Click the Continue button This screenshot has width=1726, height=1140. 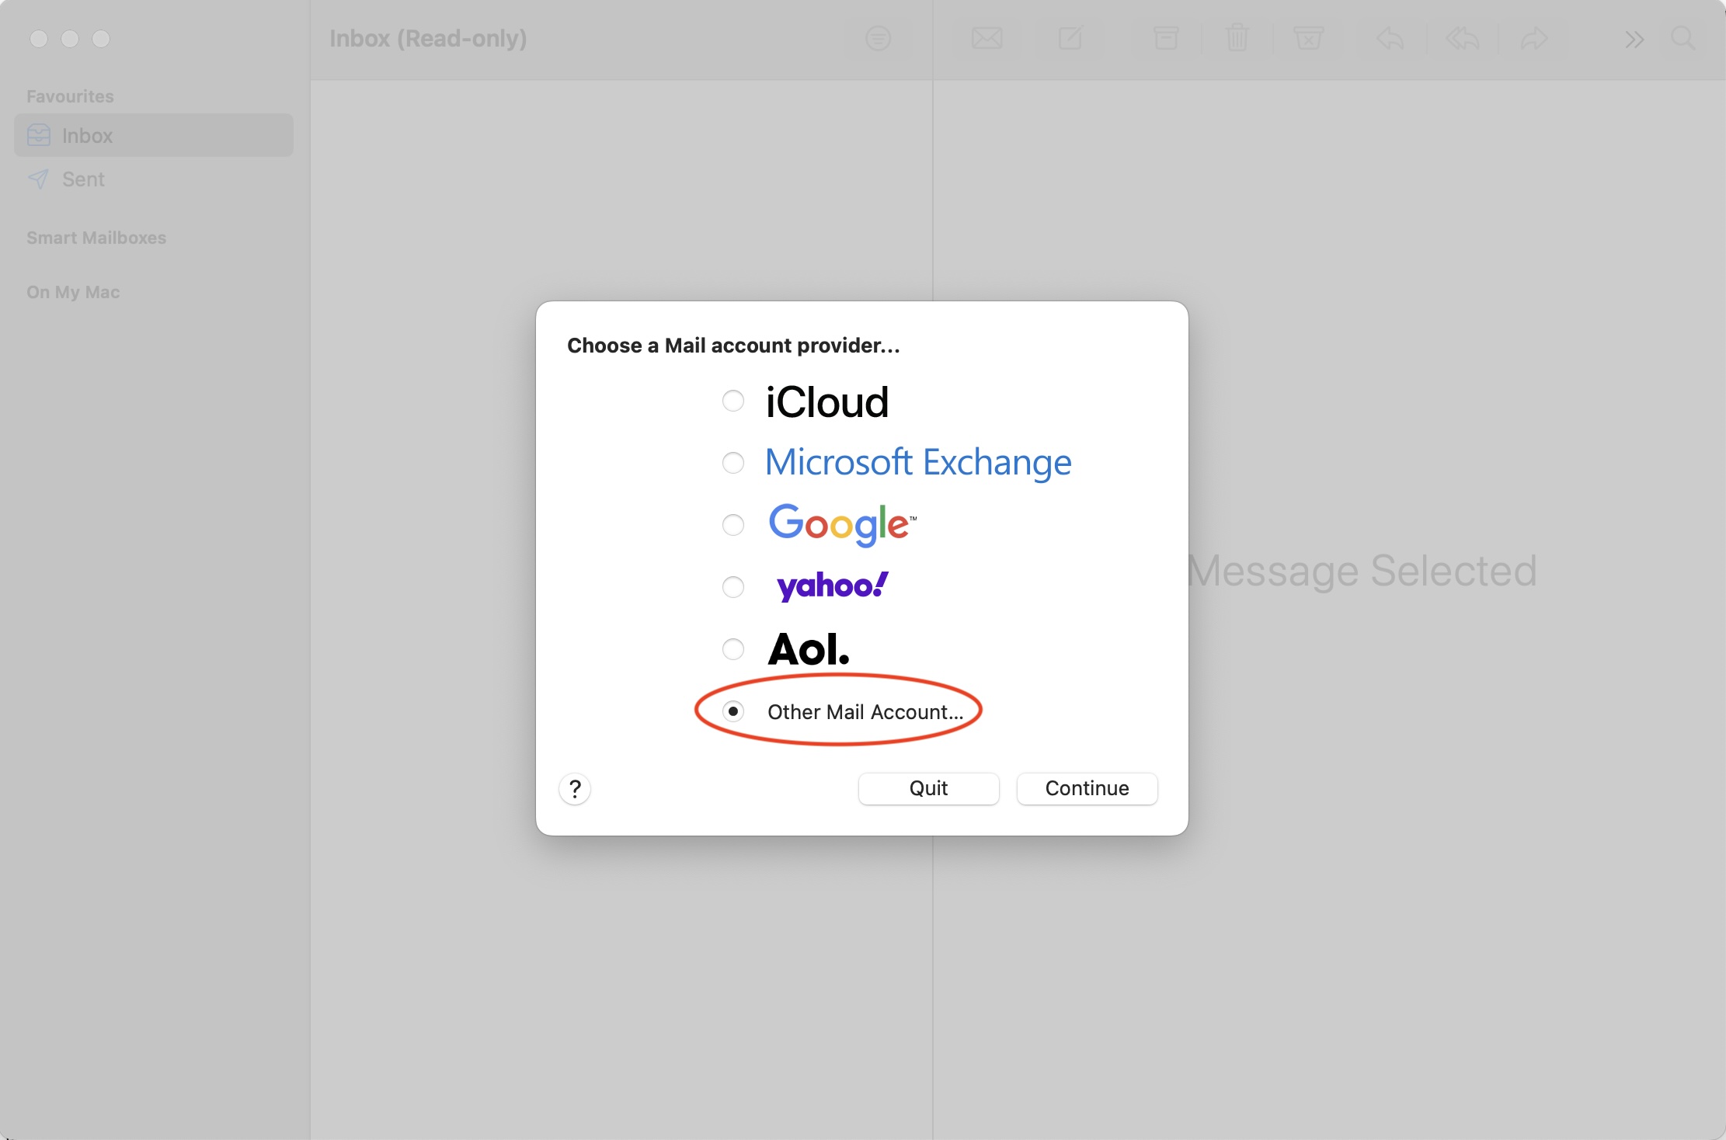(x=1087, y=788)
